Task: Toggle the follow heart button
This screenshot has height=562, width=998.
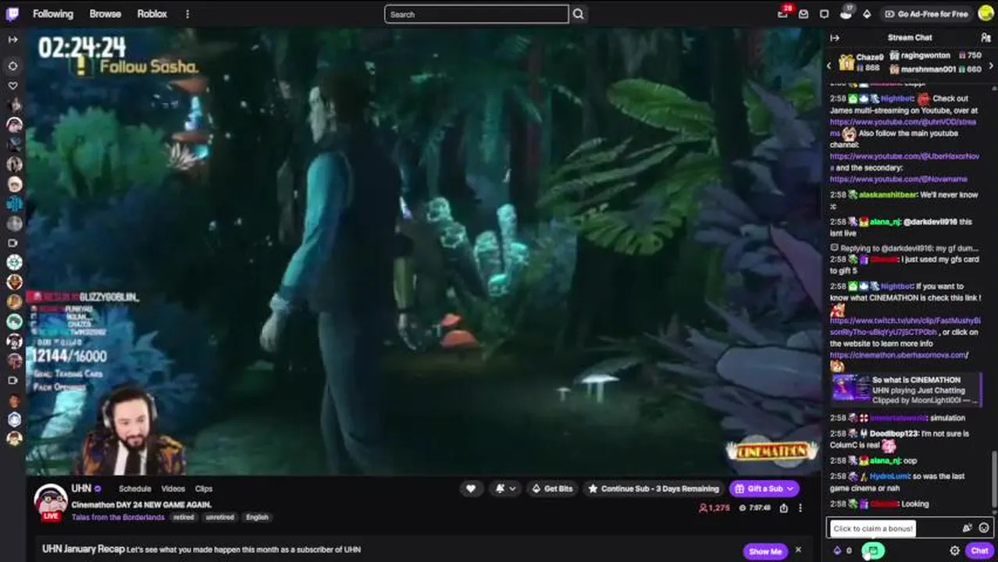Action: point(471,489)
